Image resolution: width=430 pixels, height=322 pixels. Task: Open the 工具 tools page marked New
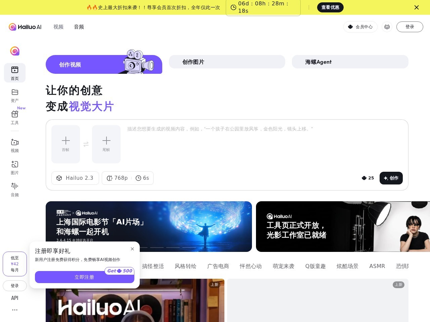point(15,117)
